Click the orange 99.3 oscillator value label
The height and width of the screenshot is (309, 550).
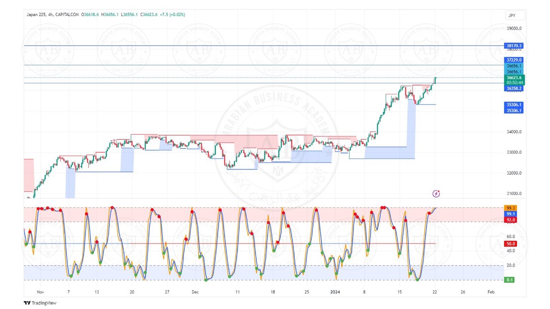[510, 208]
